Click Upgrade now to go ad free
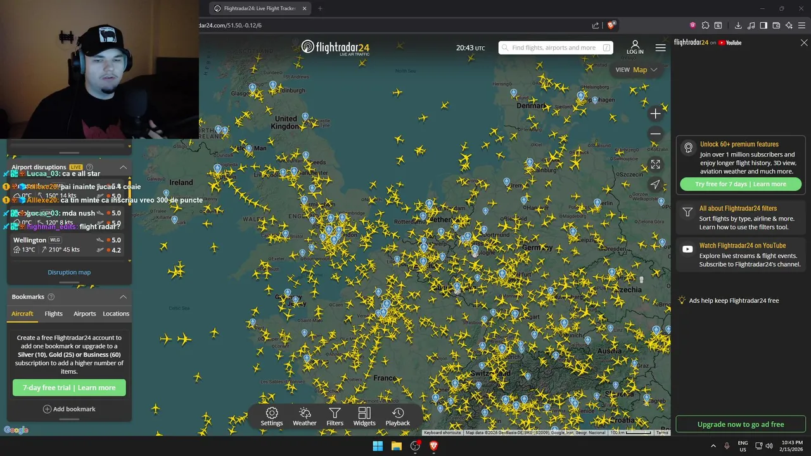 (741, 424)
